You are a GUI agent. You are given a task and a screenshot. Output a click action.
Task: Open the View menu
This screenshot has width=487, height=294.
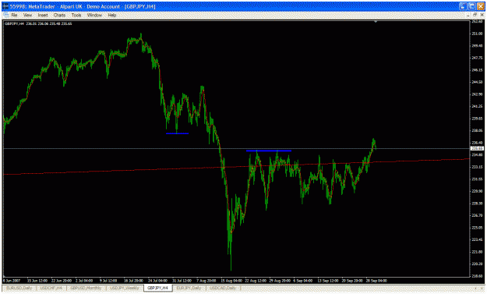[x=27, y=15]
